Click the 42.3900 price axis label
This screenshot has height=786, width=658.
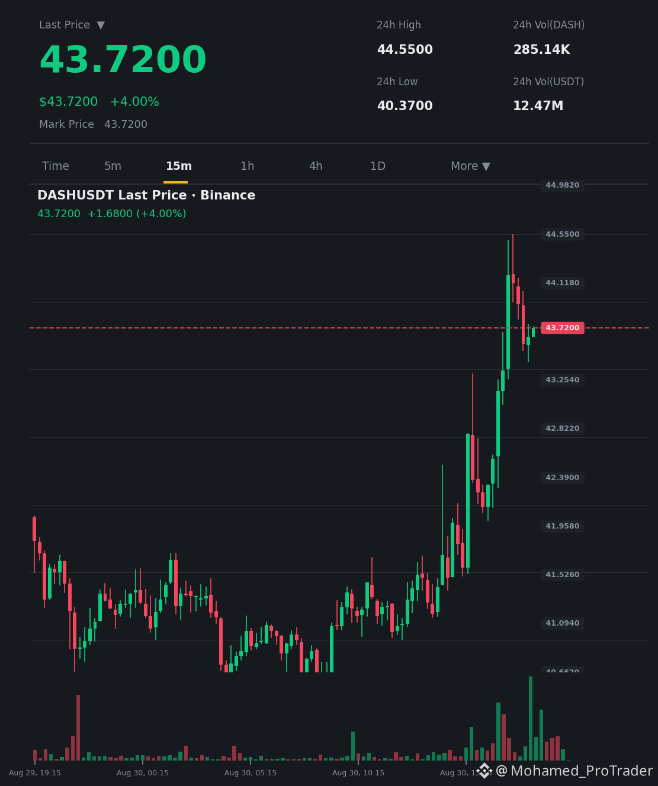(x=563, y=478)
